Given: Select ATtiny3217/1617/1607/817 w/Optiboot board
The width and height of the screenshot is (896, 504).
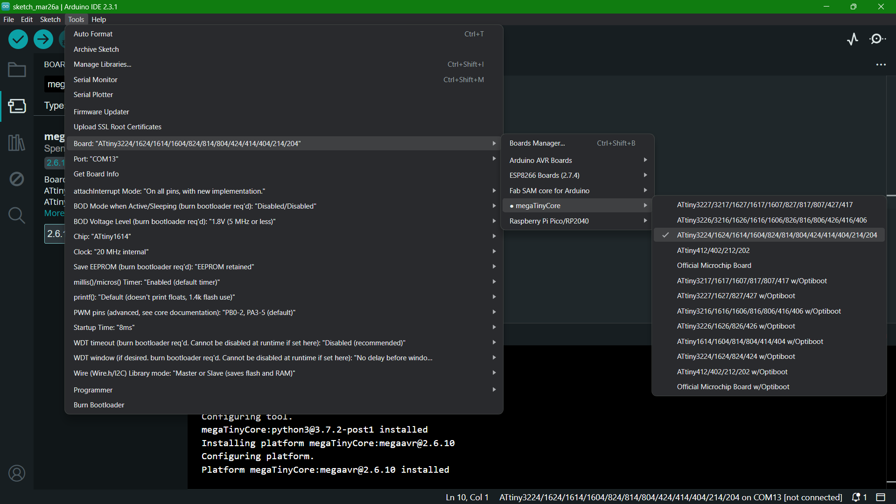Looking at the screenshot, I should [769, 281].
